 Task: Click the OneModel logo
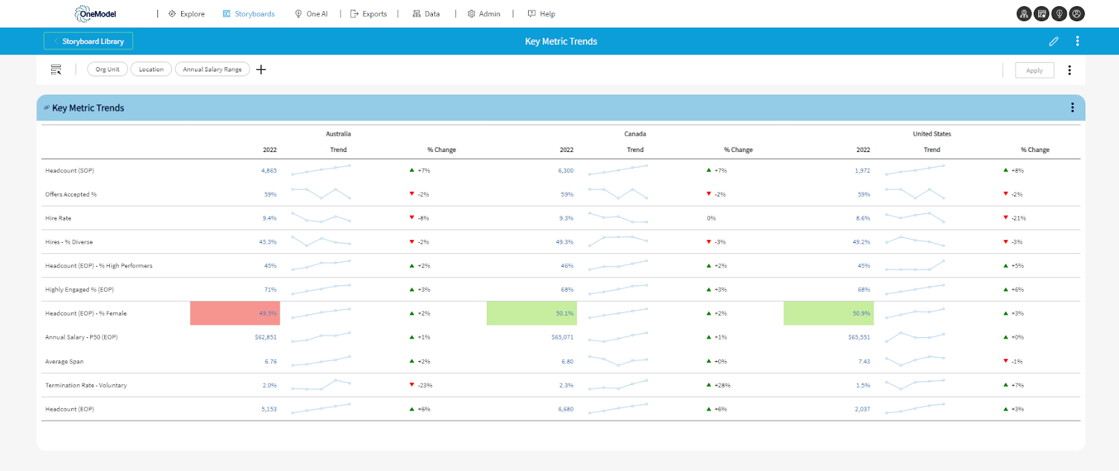(96, 13)
